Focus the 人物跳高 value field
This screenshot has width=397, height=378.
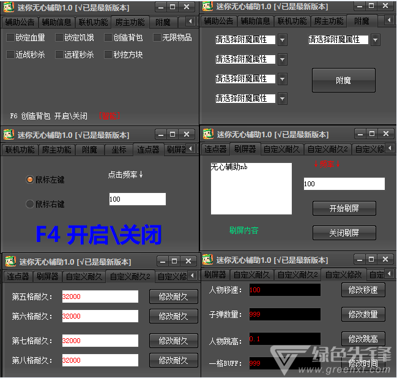[x=285, y=339]
